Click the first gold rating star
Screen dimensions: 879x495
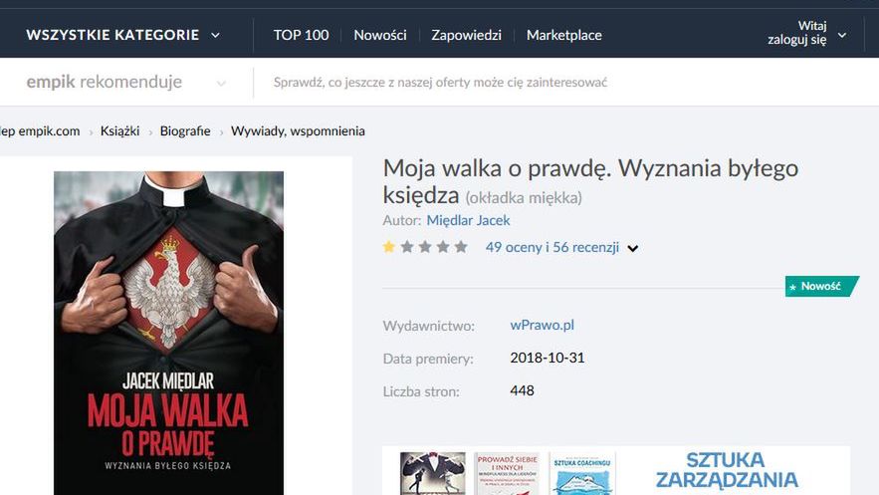coord(389,247)
